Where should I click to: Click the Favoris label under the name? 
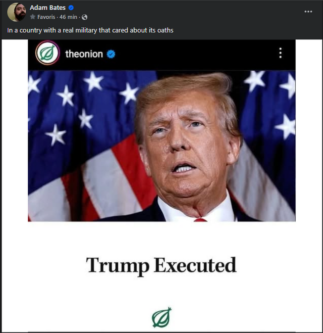coord(46,17)
